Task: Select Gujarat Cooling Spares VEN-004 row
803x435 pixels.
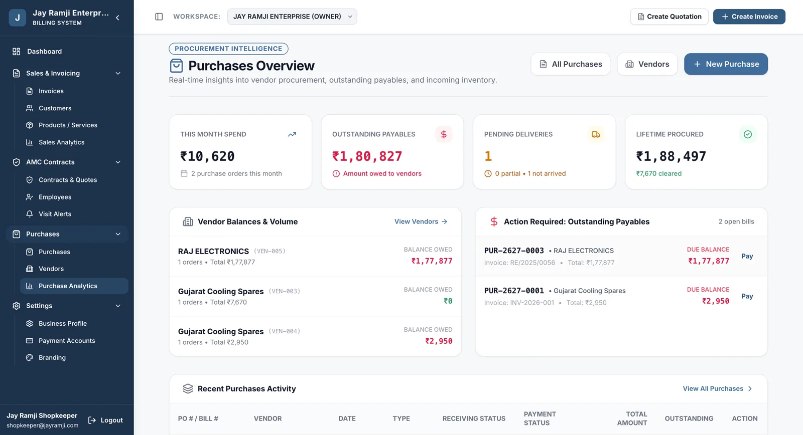Action: (x=315, y=336)
